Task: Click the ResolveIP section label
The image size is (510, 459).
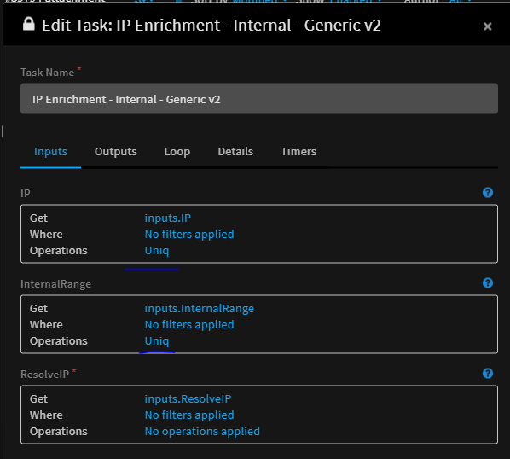Action: pyautogui.click(x=44, y=374)
